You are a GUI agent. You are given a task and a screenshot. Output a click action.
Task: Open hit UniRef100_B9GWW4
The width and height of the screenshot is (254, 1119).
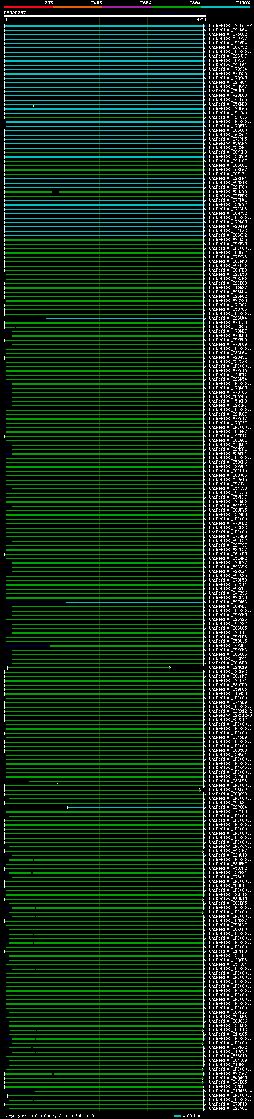(228, 318)
